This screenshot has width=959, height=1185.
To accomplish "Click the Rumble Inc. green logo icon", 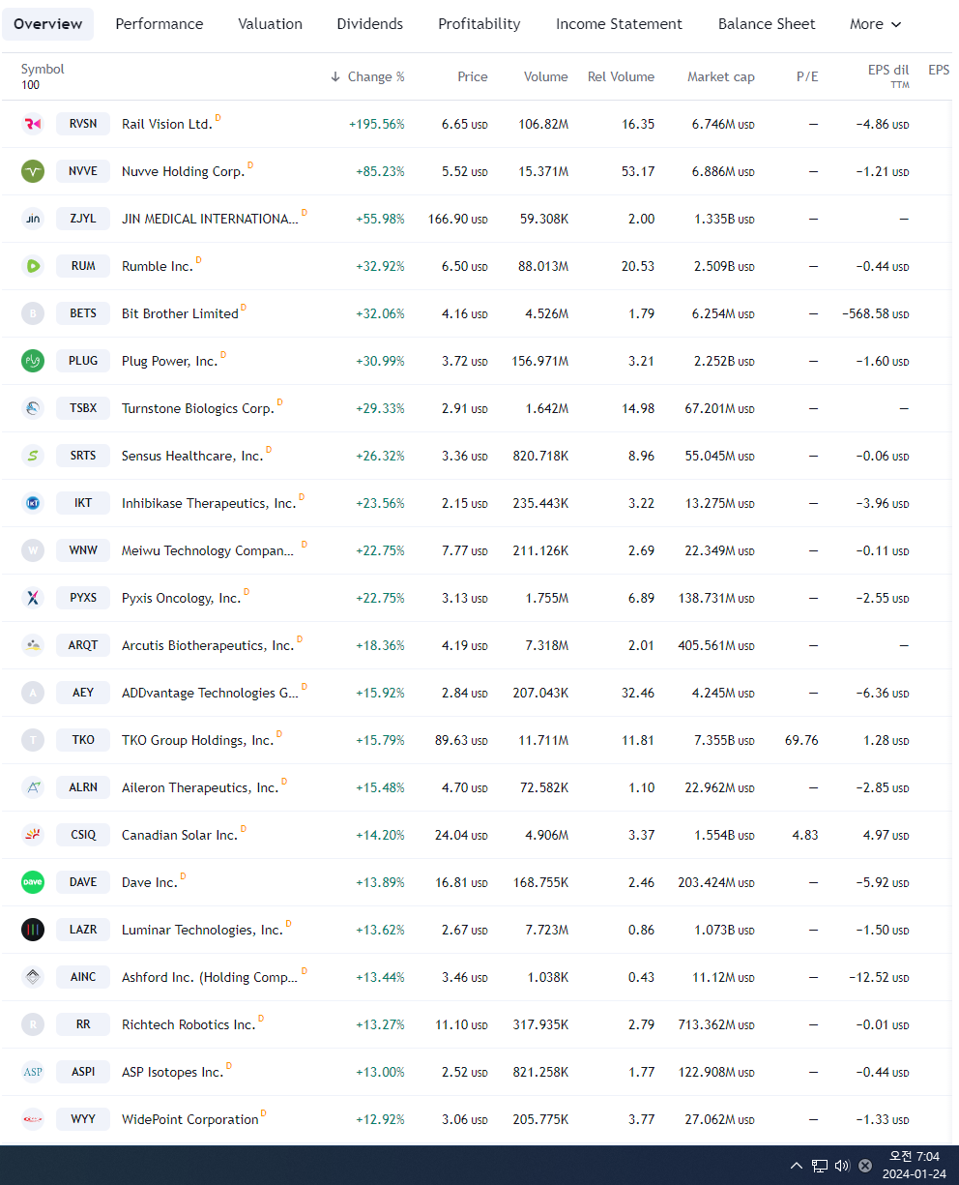I will pyautogui.click(x=33, y=266).
